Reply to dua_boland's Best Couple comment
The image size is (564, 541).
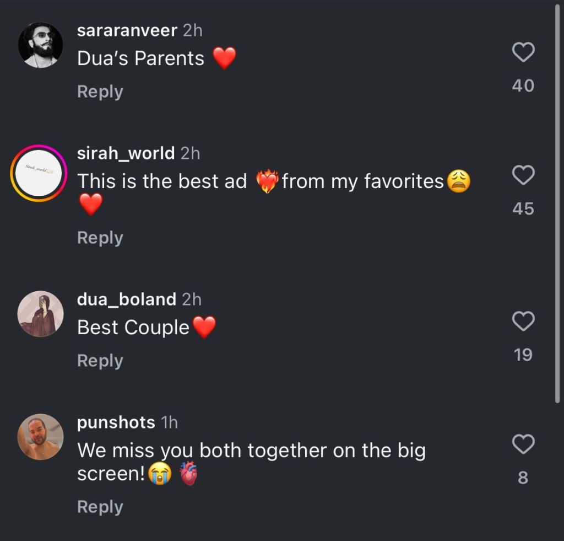[x=100, y=361]
